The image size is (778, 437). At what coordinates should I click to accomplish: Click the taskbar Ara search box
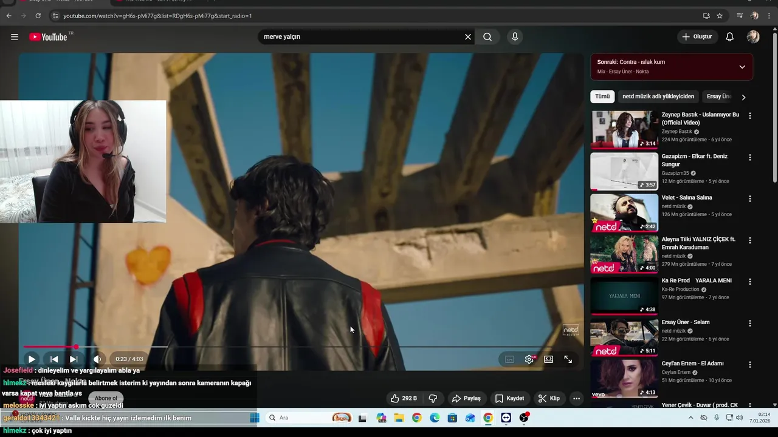(309, 418)
